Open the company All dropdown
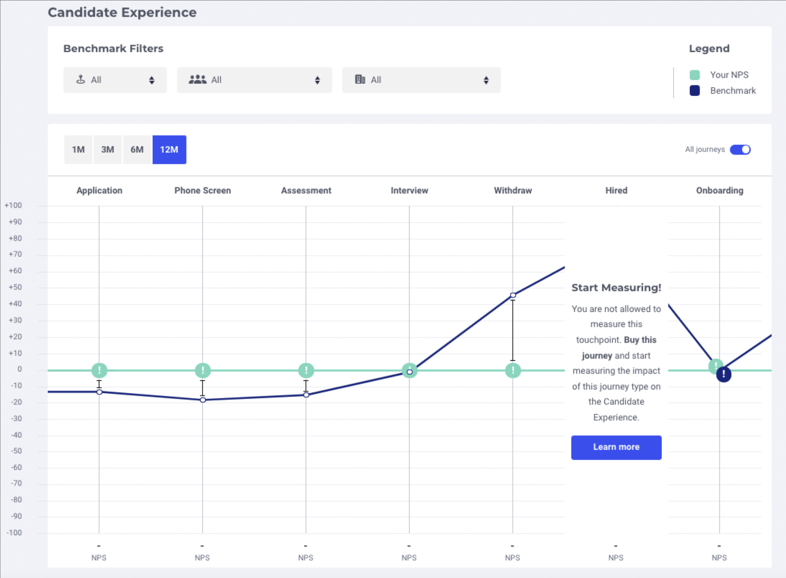 coord(421,80)
